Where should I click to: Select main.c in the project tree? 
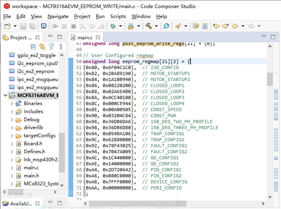point(31,168)
